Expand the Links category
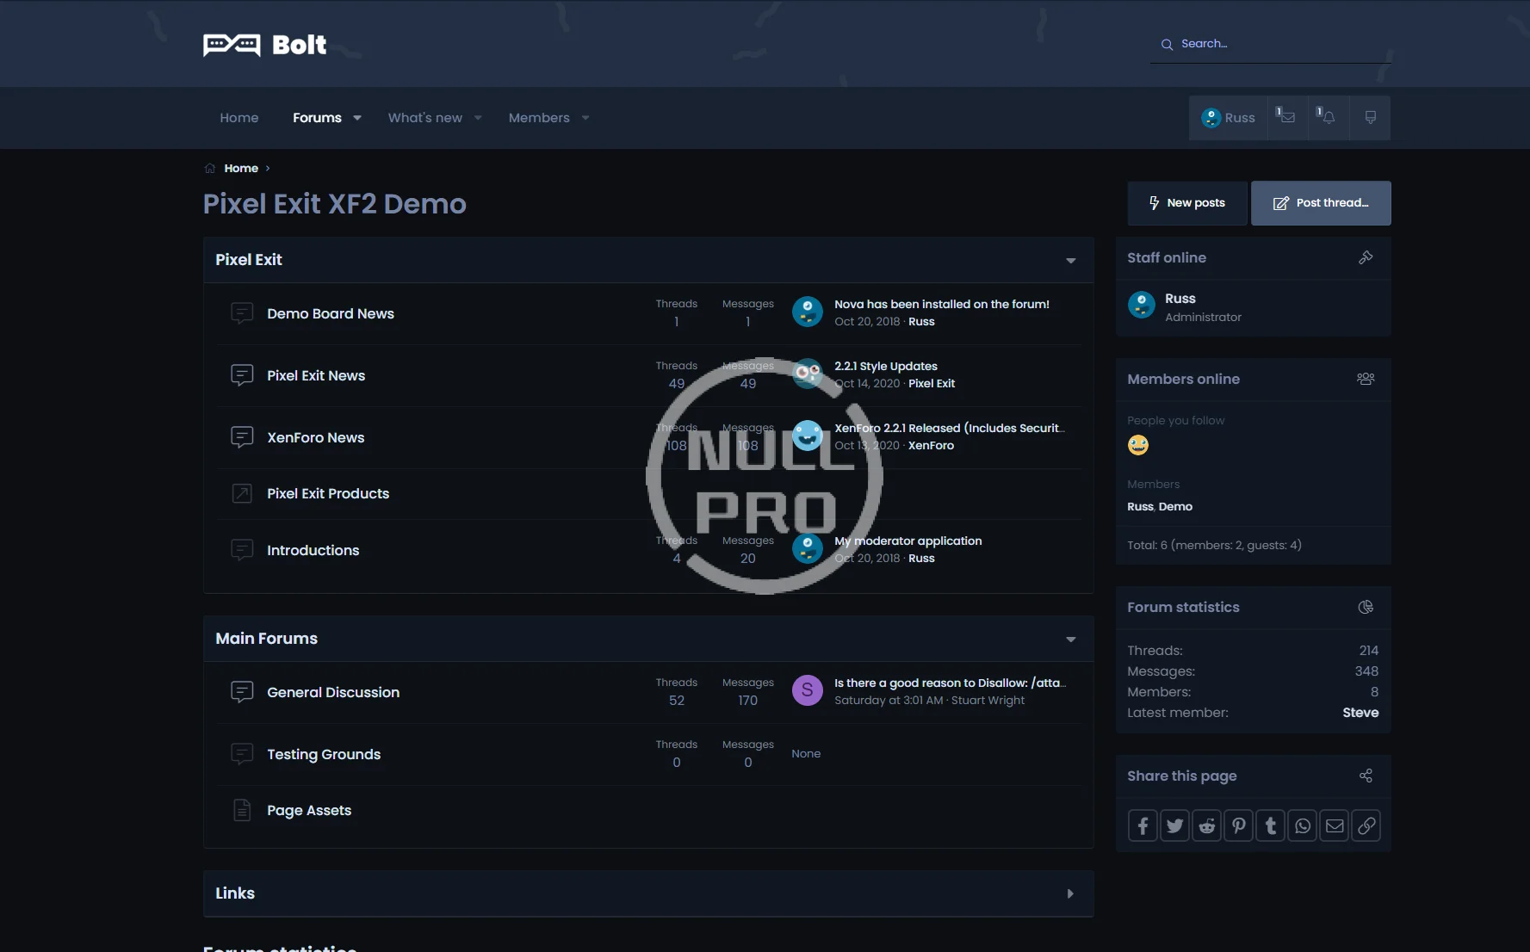This screenshot has height=952, width=1530. tap(1070, 893)
